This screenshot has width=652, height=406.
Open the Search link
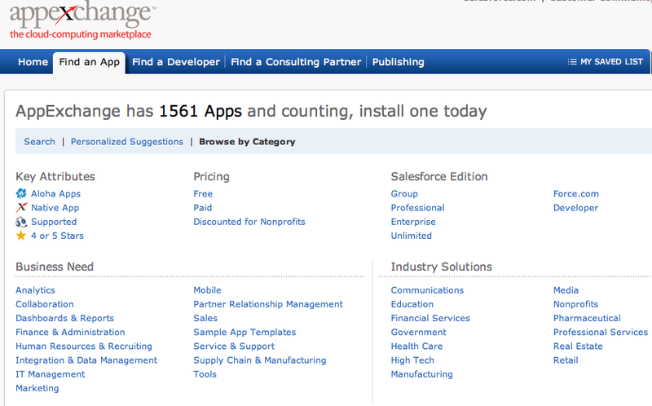click(39, 142)
